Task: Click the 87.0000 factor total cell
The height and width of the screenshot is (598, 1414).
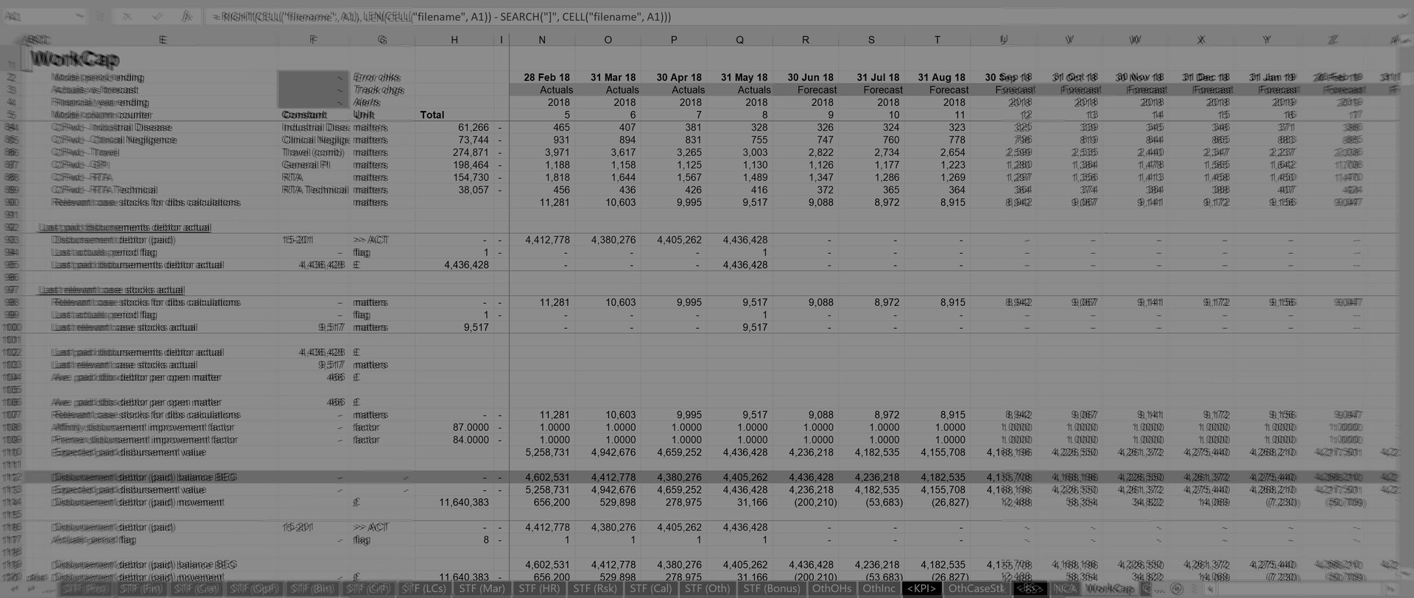Action: [x=470, y=427]
